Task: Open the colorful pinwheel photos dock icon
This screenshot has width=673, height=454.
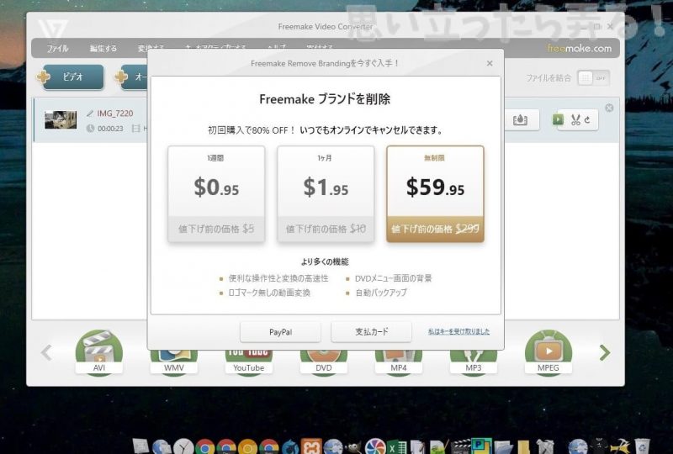Action: tap(375, 446)
